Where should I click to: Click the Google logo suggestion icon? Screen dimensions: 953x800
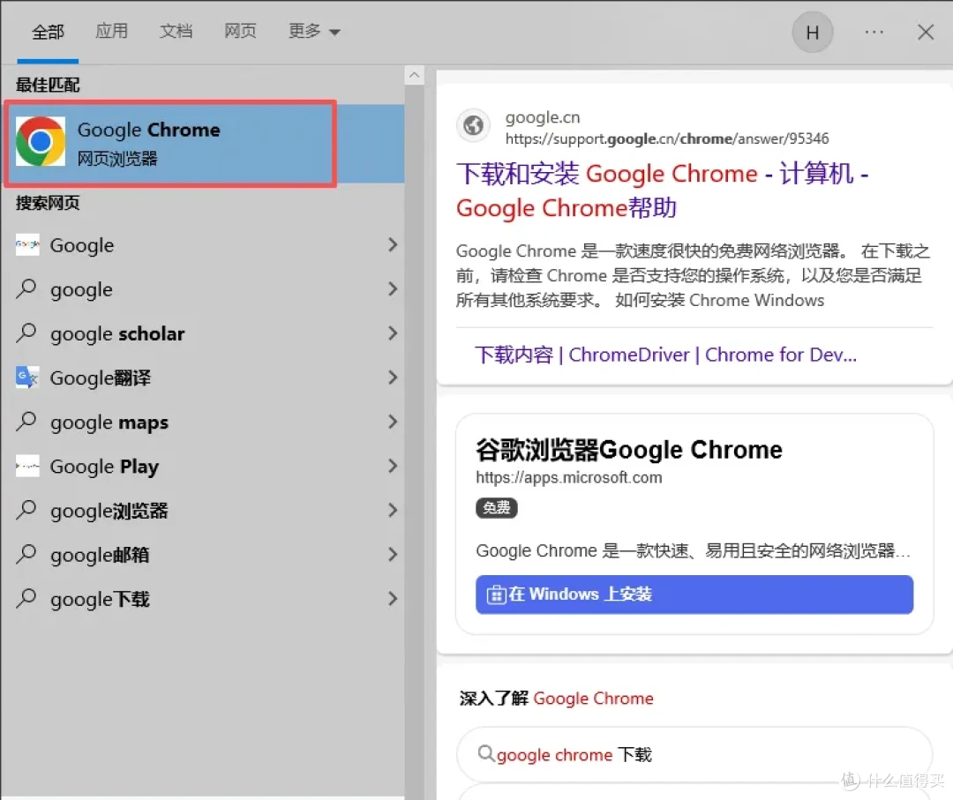27,245
